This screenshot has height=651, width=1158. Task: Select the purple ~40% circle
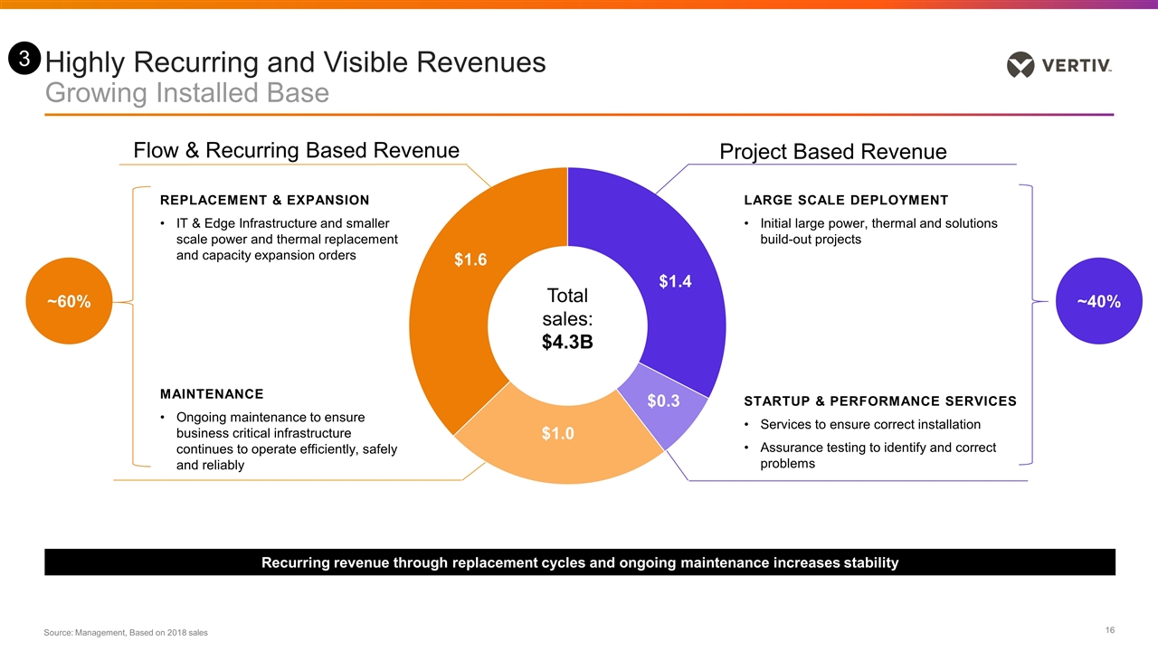click(1100, 302)
